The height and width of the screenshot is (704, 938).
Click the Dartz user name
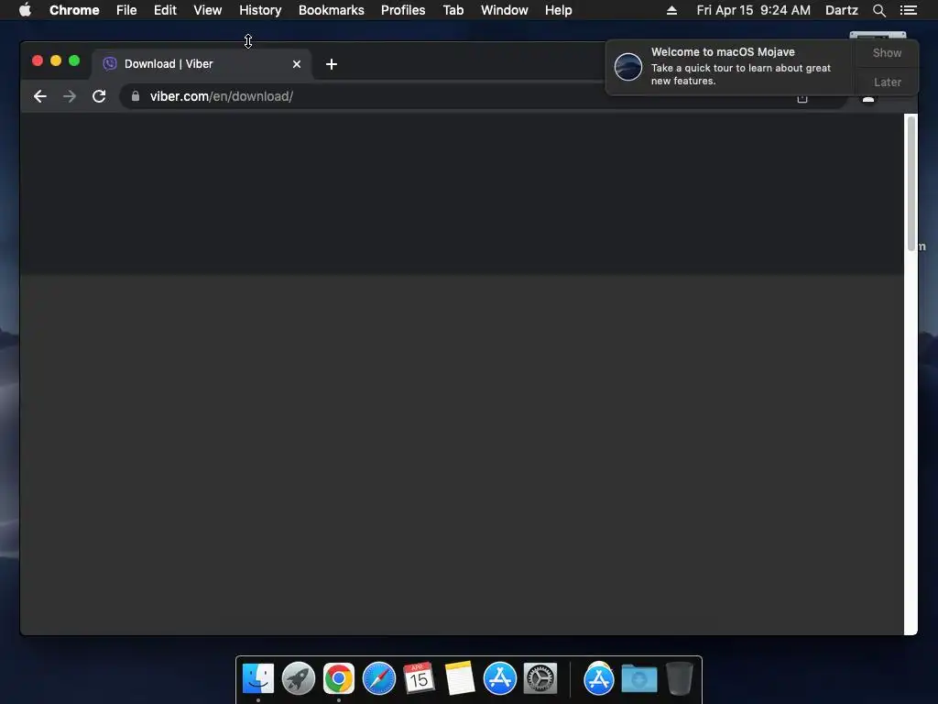coord(842,10)
